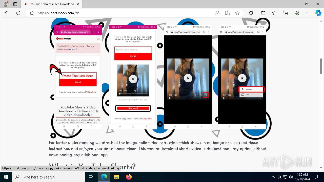Image resolution: width=324 pixels, height=182 pixels.
Task: View site information lock icon
Action: tap(32, 13)
